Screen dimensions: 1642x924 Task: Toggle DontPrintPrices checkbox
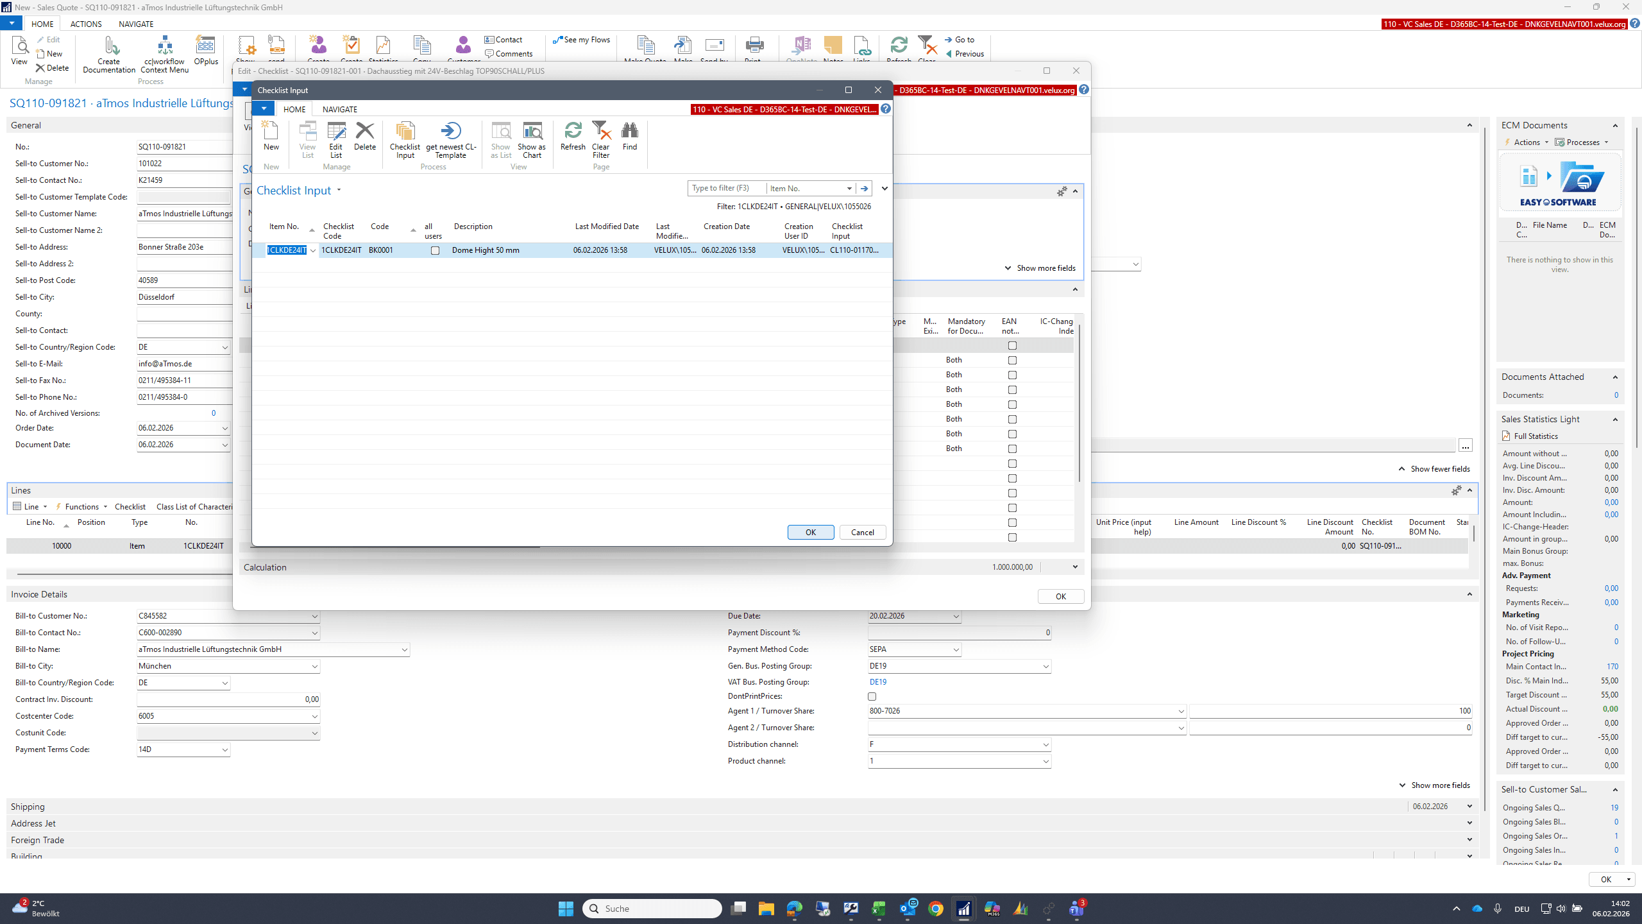coord(872,696)
